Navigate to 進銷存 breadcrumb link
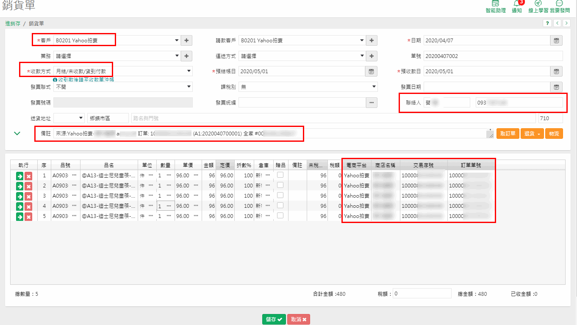 (13, 24)
